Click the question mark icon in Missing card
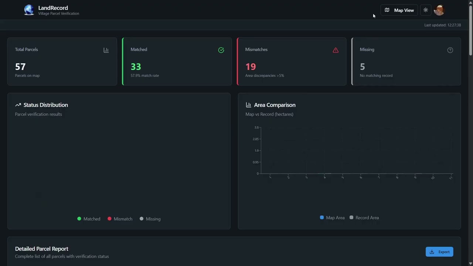The width and height of the screenshot is (473, 266). [450, 50]
